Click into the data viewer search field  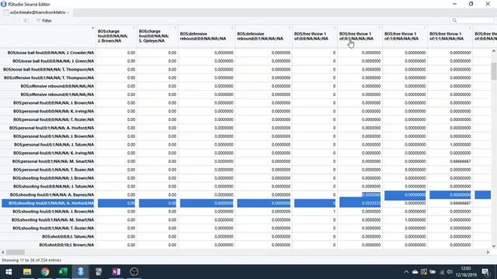click(x=471, y=20)
